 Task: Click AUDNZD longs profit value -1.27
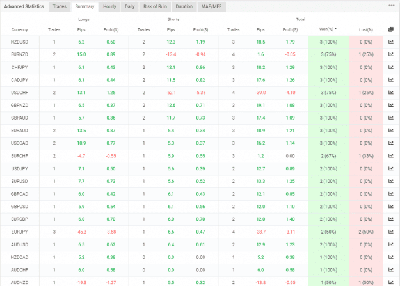(111, 282)
